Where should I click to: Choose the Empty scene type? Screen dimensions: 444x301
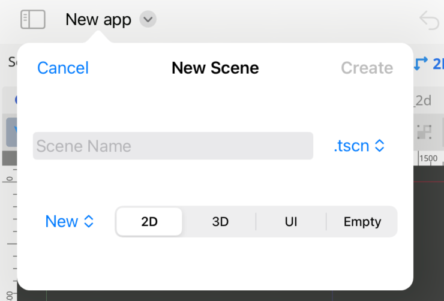pos(362,221)
